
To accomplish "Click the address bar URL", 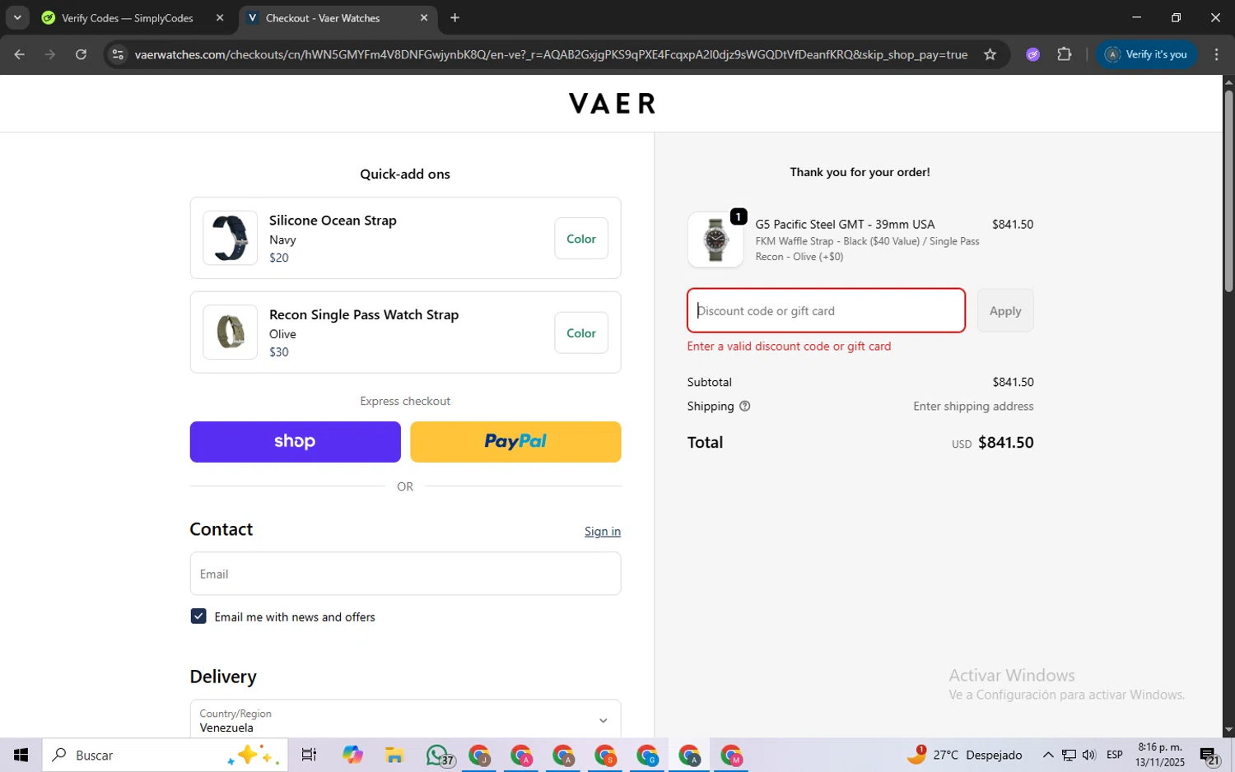I will 551,54.
